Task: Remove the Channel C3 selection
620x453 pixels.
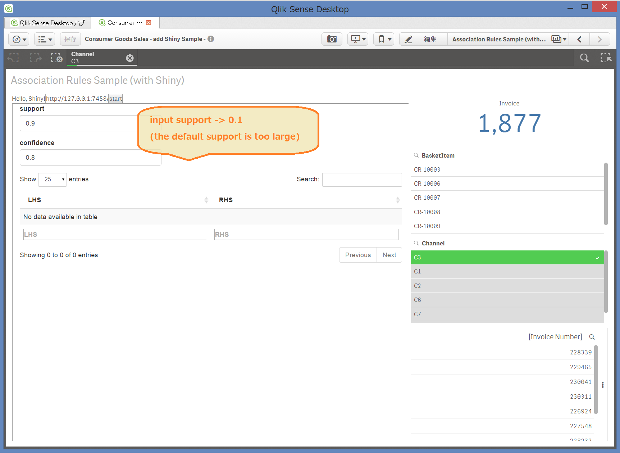Action: pos(130,58)
